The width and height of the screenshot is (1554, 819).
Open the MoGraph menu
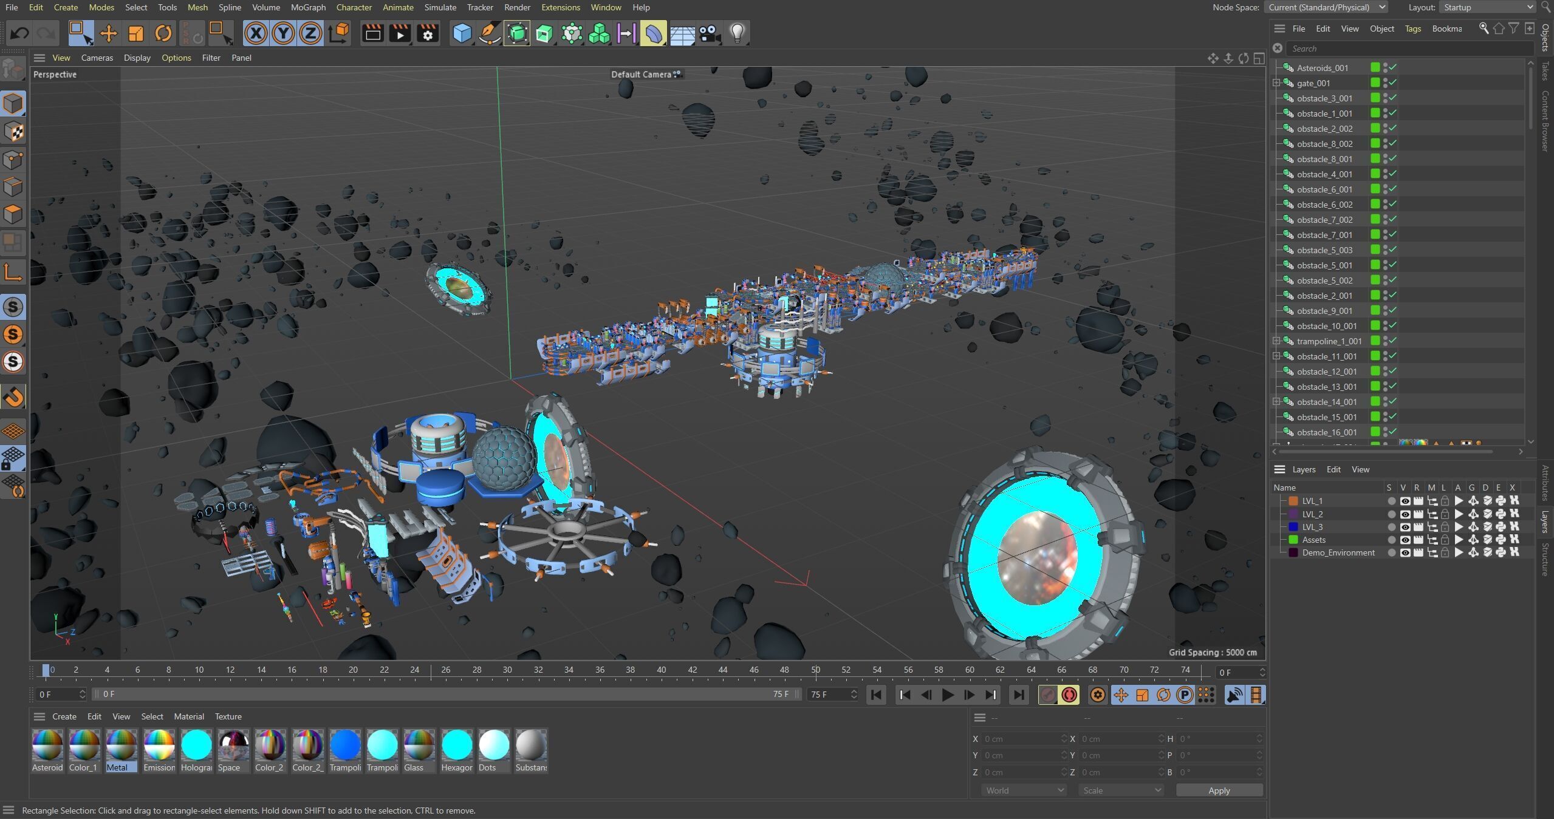click(x=308, y=7)
